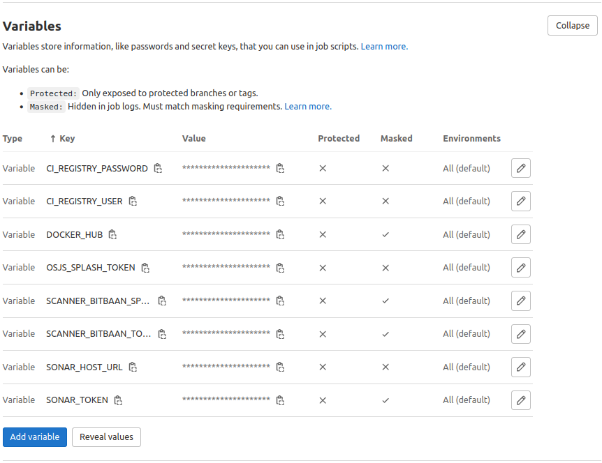Collapse the Variables section

[x=572, y=26]
